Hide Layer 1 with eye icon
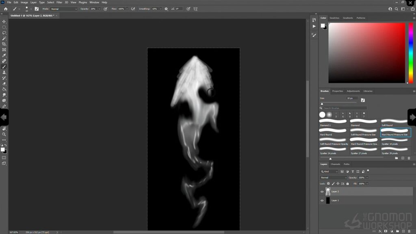Screen dimensions: 416x234 (322, 201)
